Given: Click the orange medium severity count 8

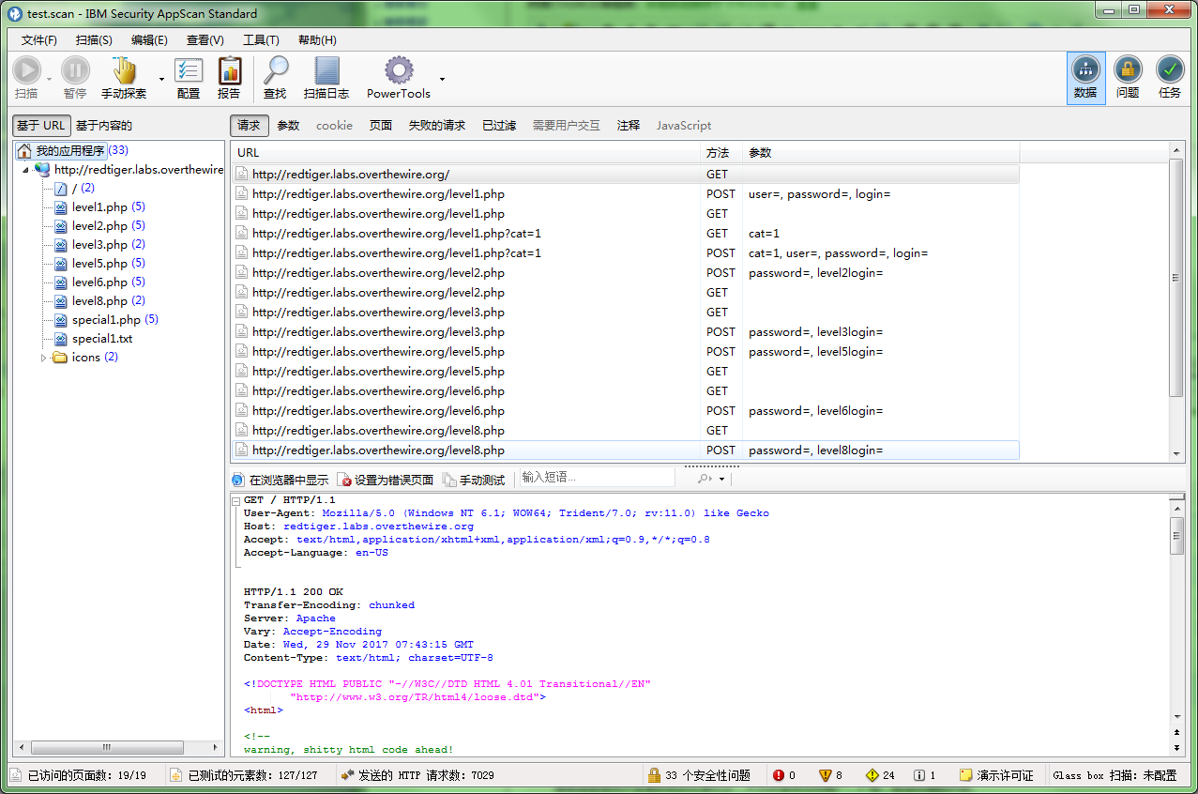Looking at the screenshot, I should coord(830,775).
